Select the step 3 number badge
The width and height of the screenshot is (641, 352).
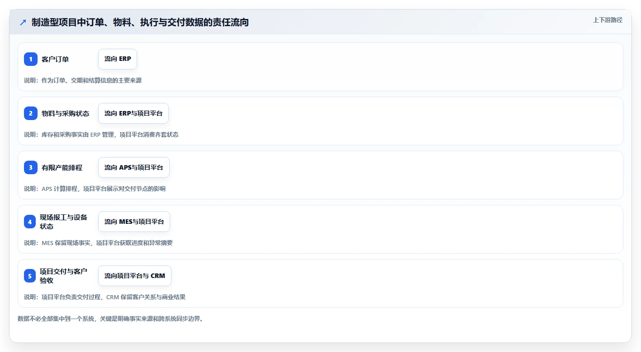coord(31,167)
